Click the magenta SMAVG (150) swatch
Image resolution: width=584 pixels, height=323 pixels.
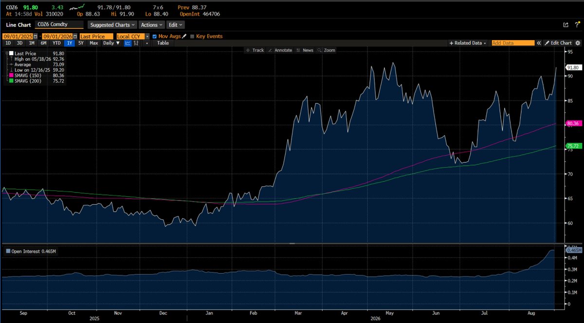pos(12,76)
